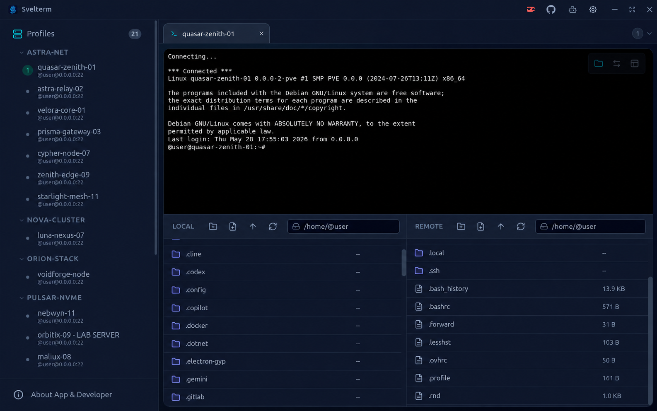The width and height of the screenshot is (657, 411).
Task: Click the REMOTE path field /home/@user
Action: pyautogui.click(x=590, y=226)
